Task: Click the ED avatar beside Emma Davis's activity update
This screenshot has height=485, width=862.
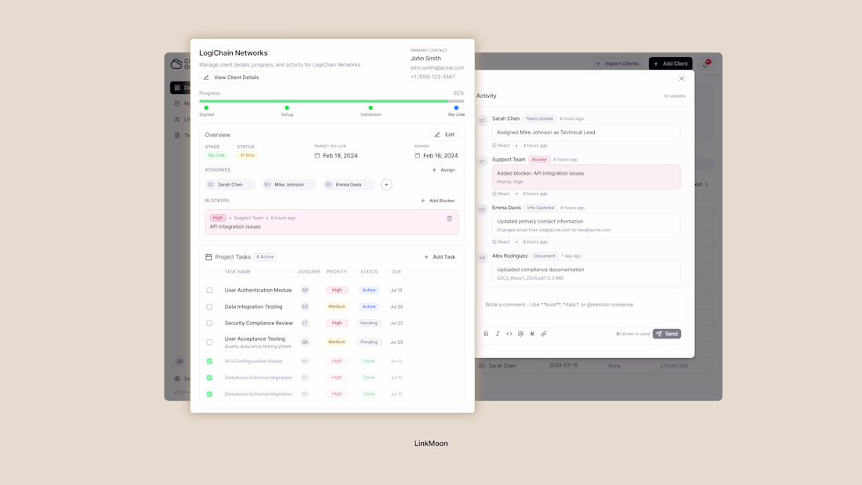Action: click(x=482, y=209)
